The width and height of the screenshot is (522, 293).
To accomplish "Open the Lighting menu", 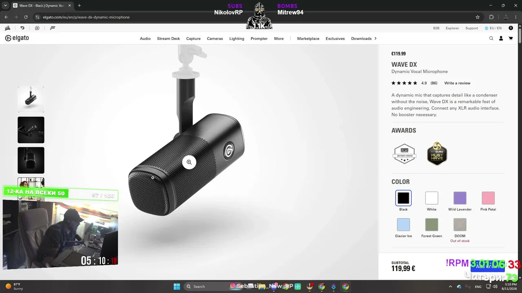I will 237,39.
